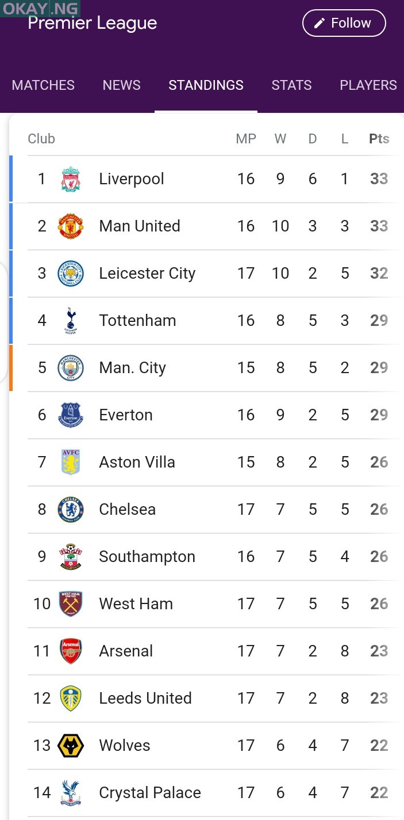The height and width of the screenshot is (820, 404).
Task: Select the Stats tab
Action: [291, 85]
